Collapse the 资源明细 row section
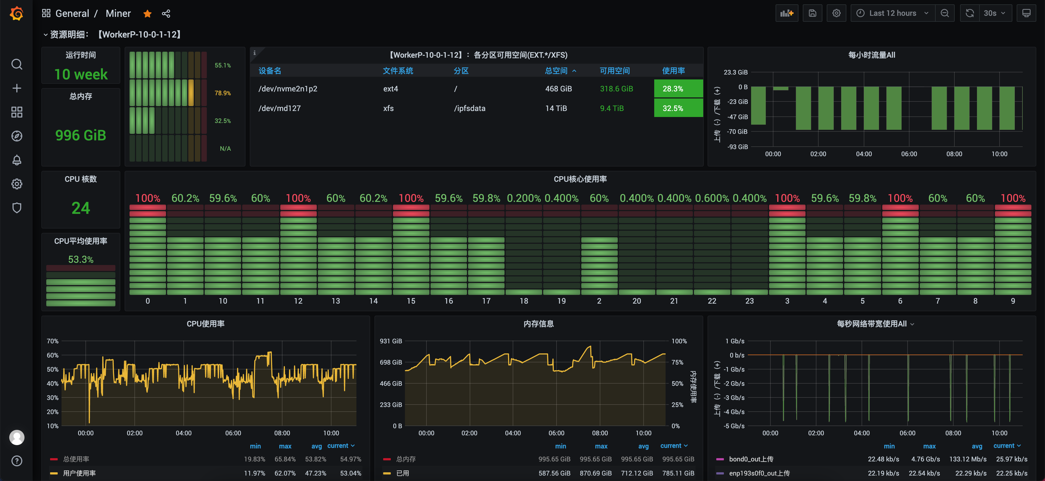Screen dimensions: 1045x481 (45, 35)
